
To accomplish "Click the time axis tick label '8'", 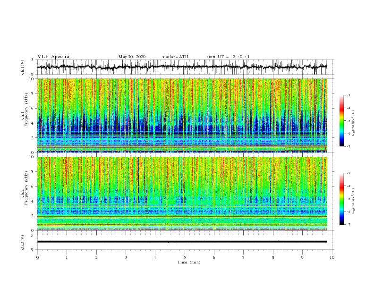I will 273,257.
